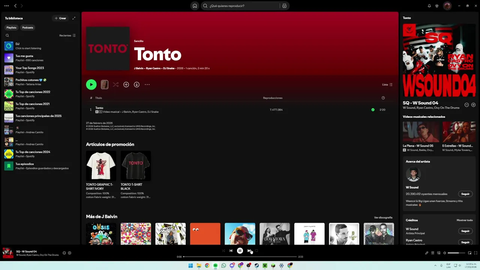Click the Spotify home icon
Viewport: 480px width, 270px height.
[x=195, y=6]
